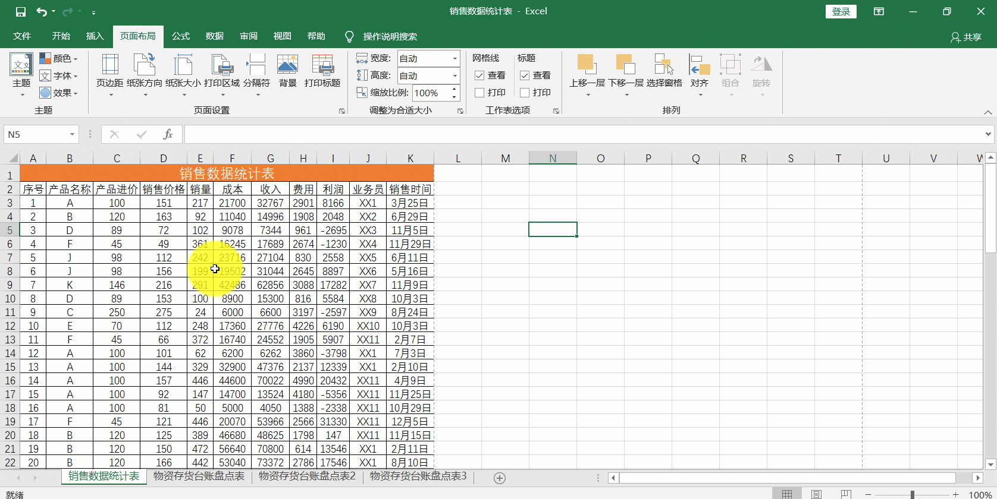
Task: Switch to the 公式 tab
Action: [x=181, y=36]
